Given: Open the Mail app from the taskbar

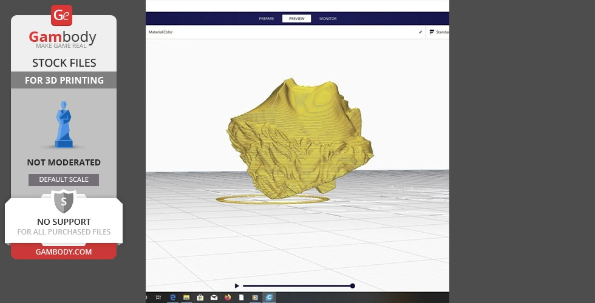Looking at the screenshot, I should 214,298.
